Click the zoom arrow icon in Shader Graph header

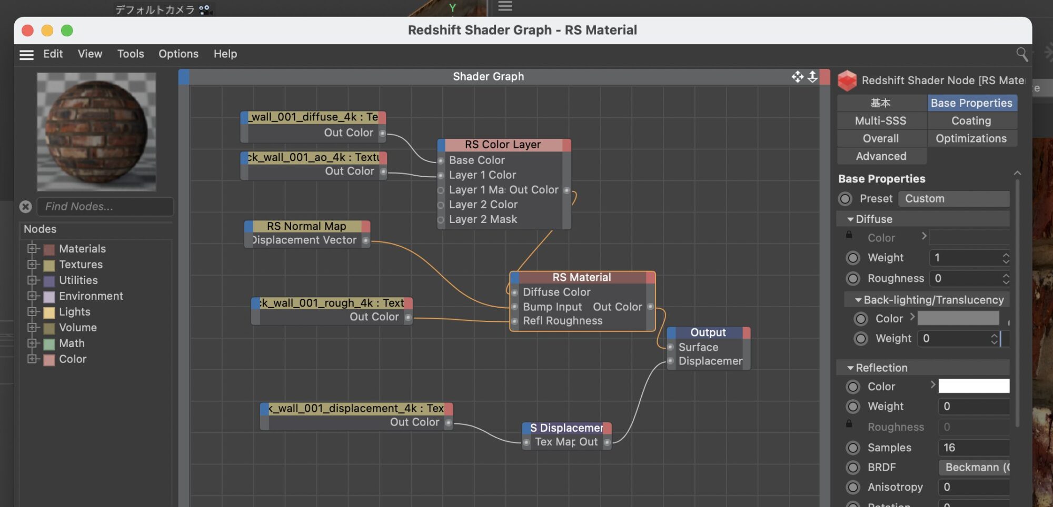812,77
